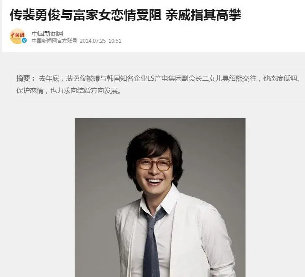Click the bold 摘要 label
305x277 pixels.
tap(23, 79)
